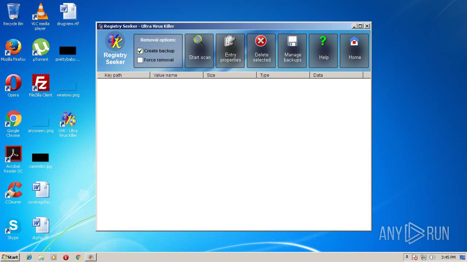Sort by Value name column
Screen dimensions: 467x262
[x=177, y=75]
